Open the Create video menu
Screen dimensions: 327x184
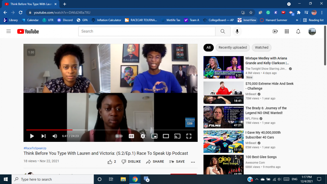(275, 31)
